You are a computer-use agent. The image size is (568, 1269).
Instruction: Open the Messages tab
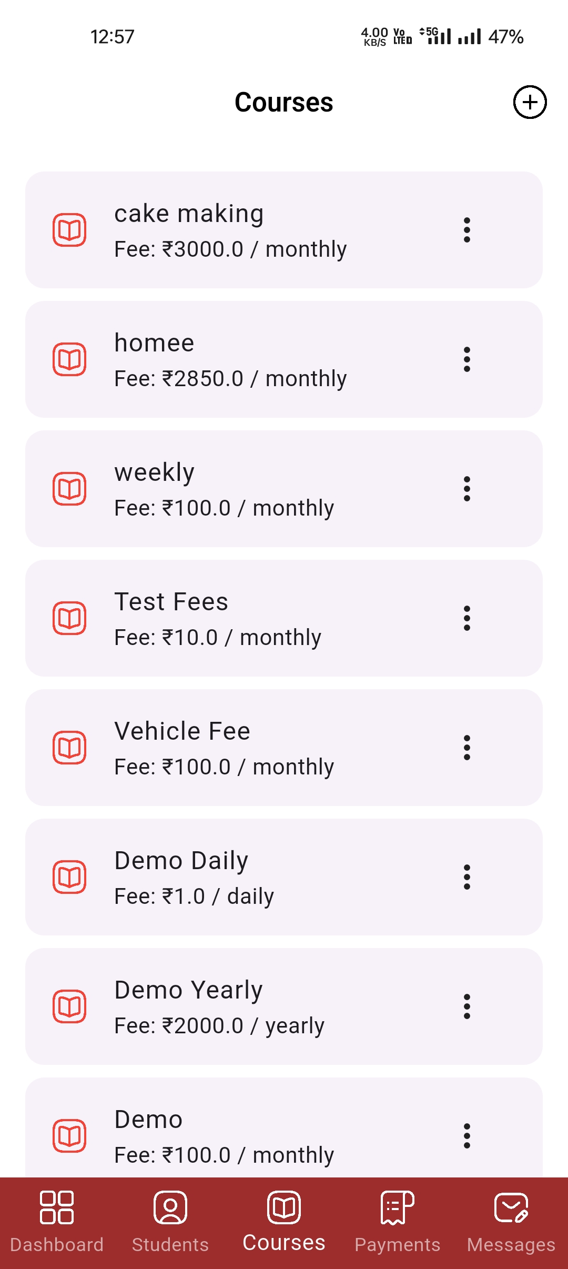(x=511, y=1222)
